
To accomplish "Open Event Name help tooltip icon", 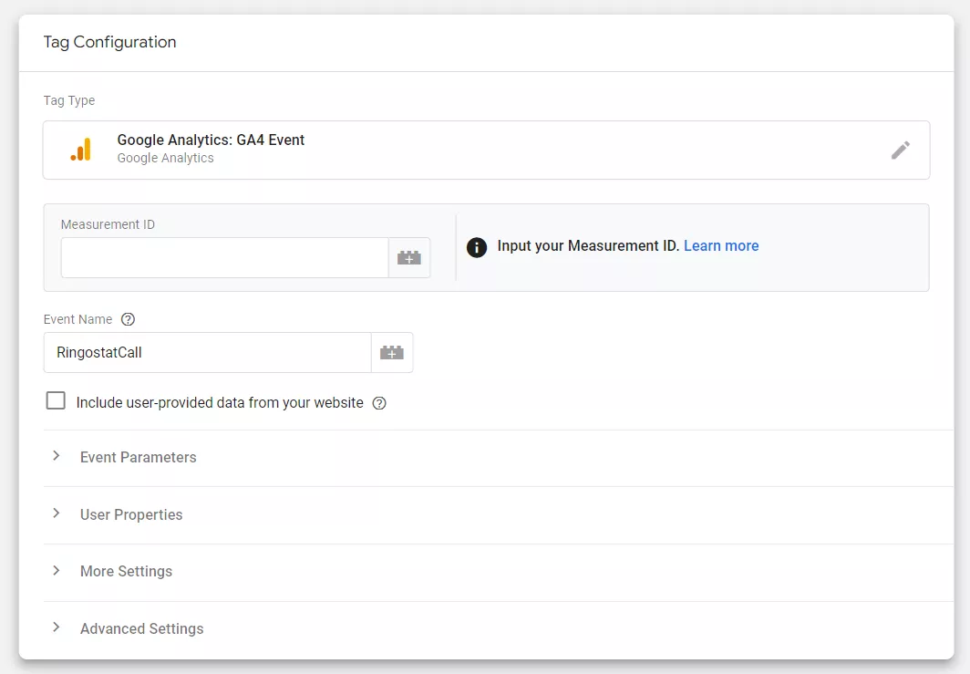I will pos(128,319).
